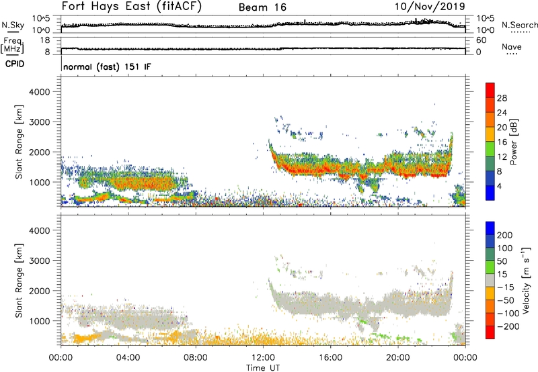Click the '08:00' time tick label
The image size is (538, 372).
tap(196, 358)
